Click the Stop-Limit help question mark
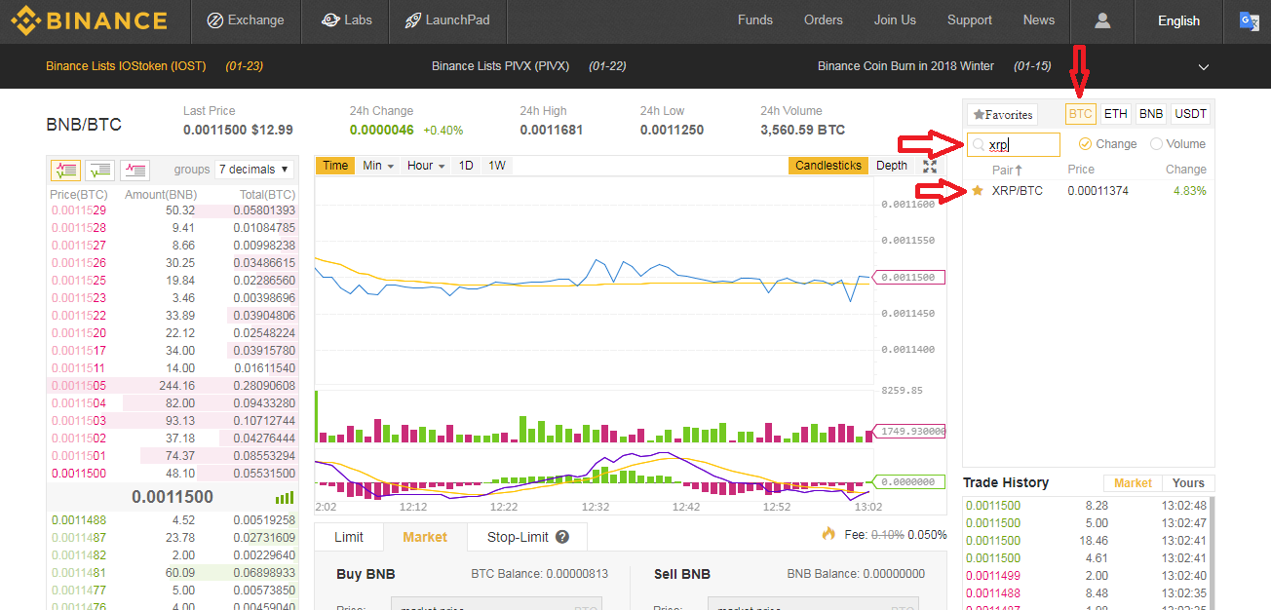The height and width of the screenshot is (610, 1271). 562,537
